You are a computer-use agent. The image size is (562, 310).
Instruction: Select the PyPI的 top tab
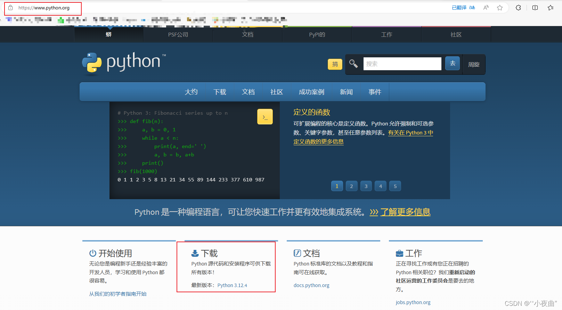tap(317, 34)
